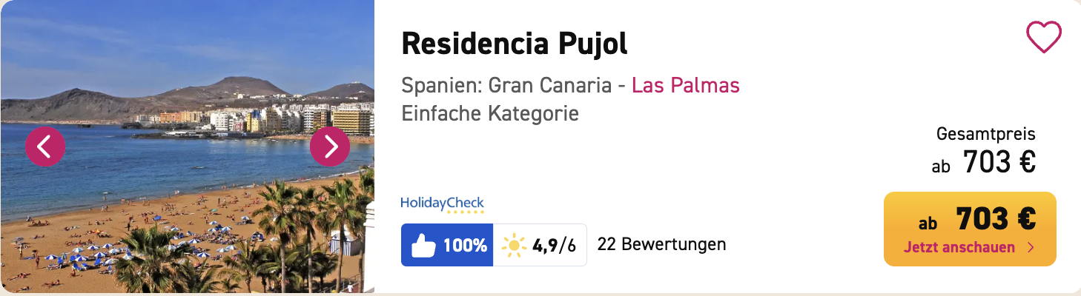Advance to the next hotel photo

329,147
